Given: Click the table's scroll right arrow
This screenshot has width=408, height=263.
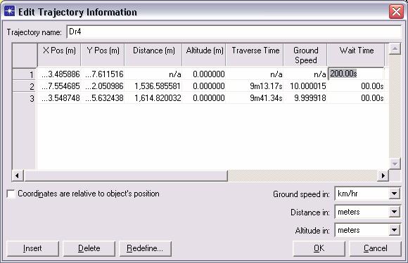Looking at the screenshot, I should point(383,175).
